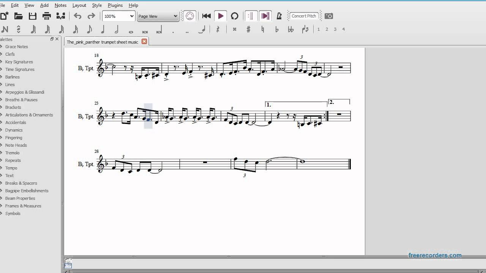Switch to voice 3
This screenshot has width=486, height=273.
point(335,29)
